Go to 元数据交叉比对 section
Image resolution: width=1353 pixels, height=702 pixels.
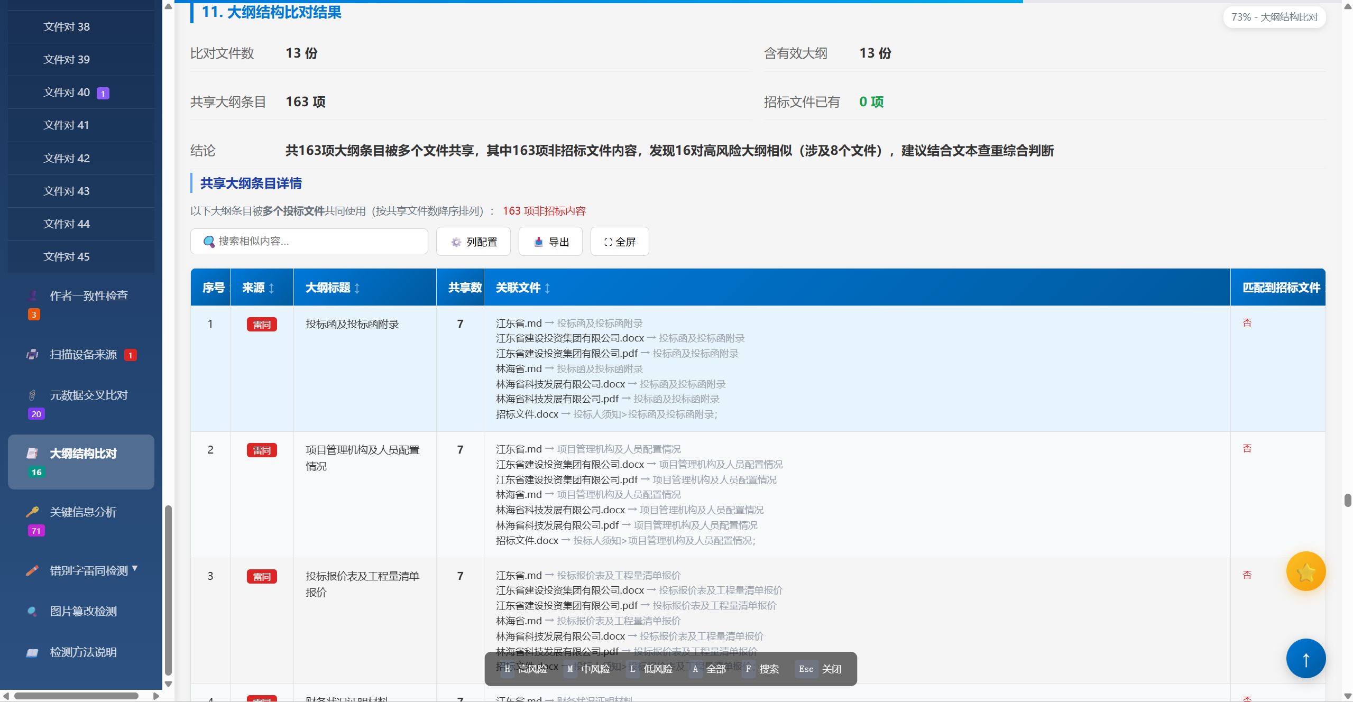[81, 404]
